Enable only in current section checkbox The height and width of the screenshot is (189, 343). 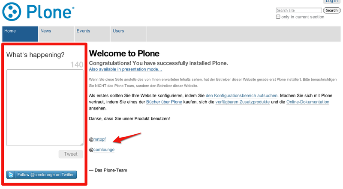pyautogui.click(x=278, y=17)
